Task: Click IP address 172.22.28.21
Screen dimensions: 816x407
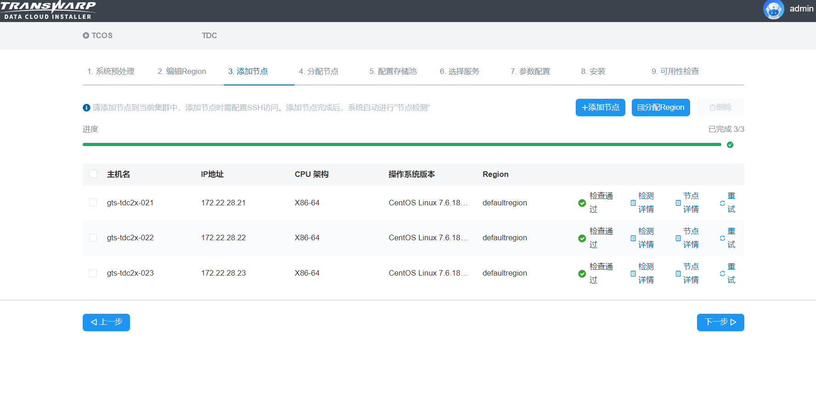Action: 223,203
